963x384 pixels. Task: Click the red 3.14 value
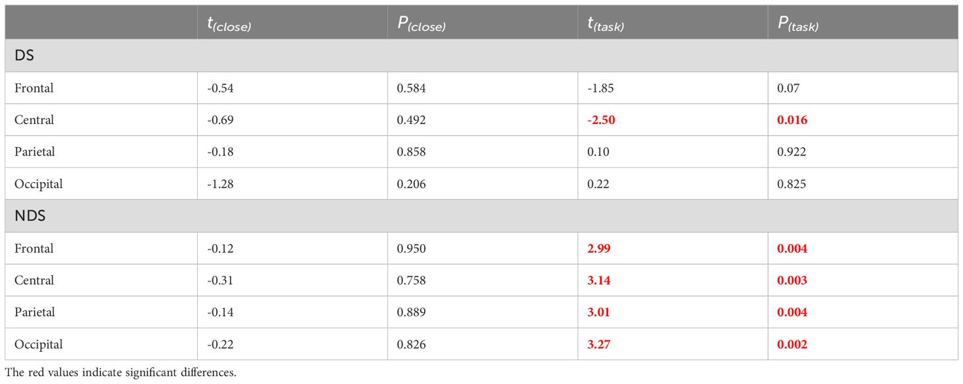[x=599, y=280]
